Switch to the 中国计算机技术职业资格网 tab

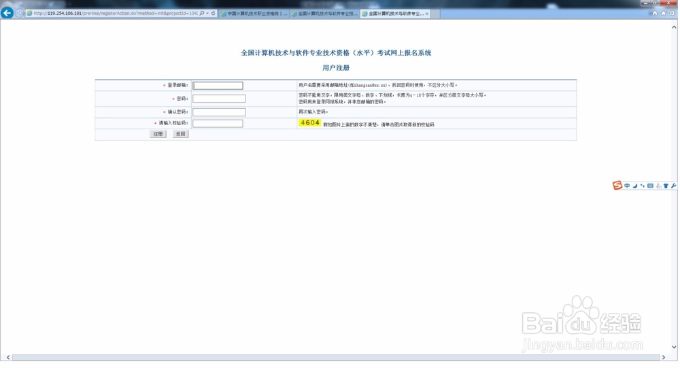point(254,14)
